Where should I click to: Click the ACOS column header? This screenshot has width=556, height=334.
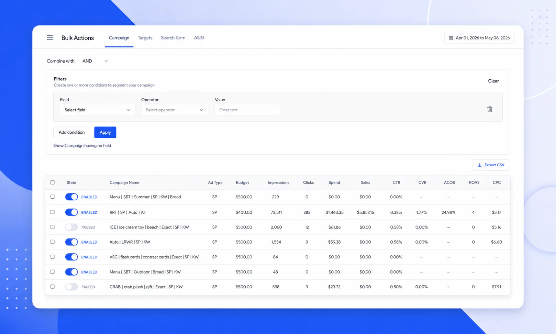(449, 182)
